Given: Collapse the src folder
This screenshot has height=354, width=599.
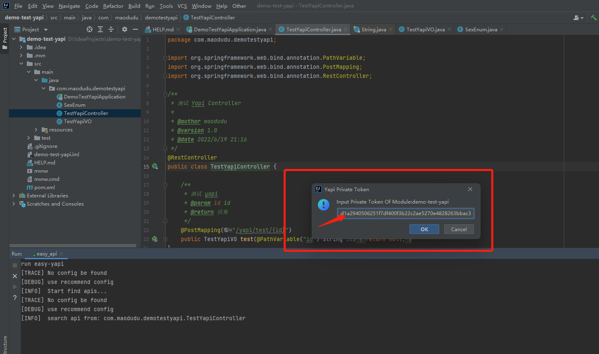Looking at the screenshot, I should point(21,64).
